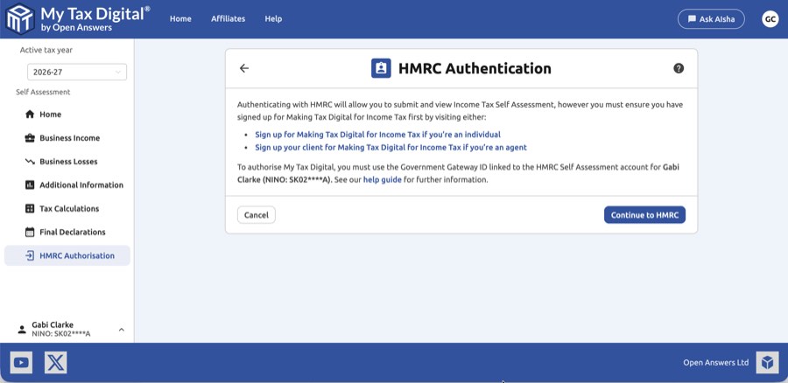Click the Cancel button

tap(257, 215)
